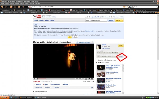The height and width of the screenshot is (99, 159).
Task: Open the Záložky menu in the Firefox menu bar
Action: point(22,3)
